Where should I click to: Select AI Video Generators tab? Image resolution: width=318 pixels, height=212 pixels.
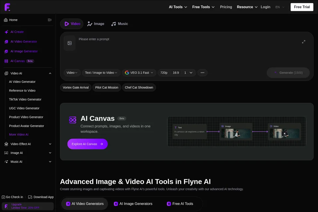[x=85, y=204]
